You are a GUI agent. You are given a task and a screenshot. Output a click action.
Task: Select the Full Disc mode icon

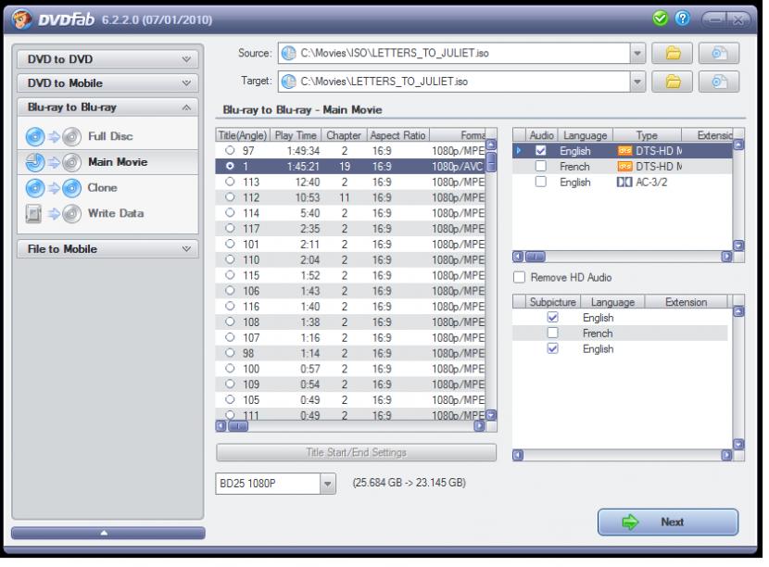pos(45,136)
